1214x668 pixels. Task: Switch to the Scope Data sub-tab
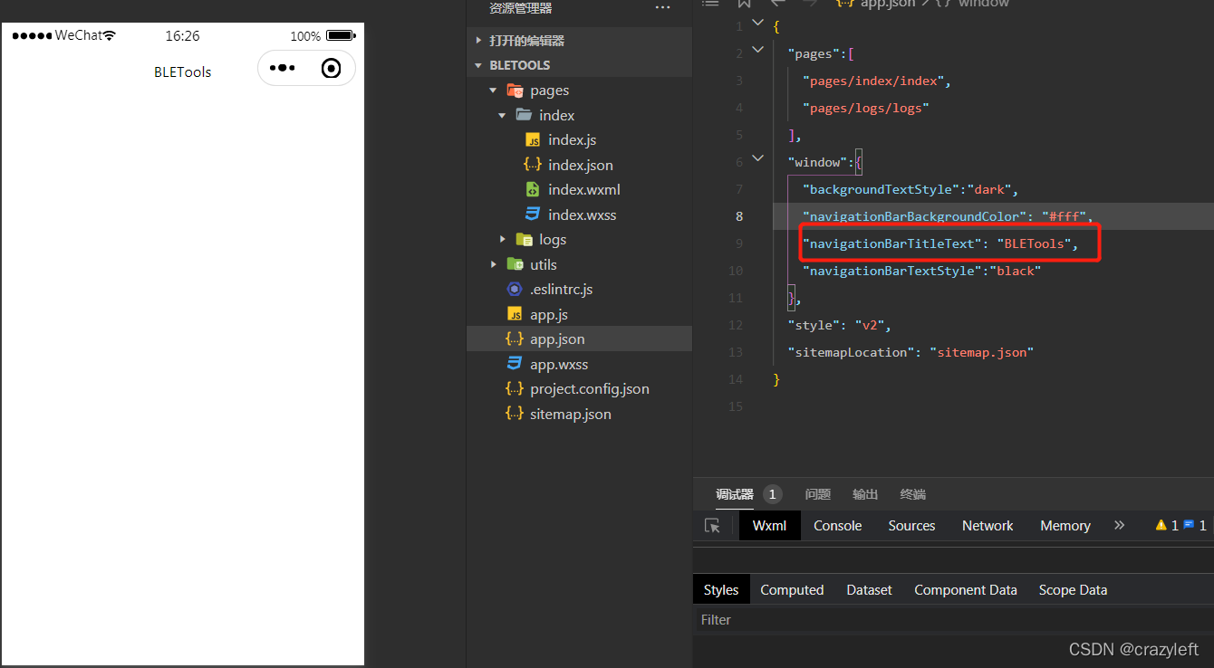[x=1073, y=590]
